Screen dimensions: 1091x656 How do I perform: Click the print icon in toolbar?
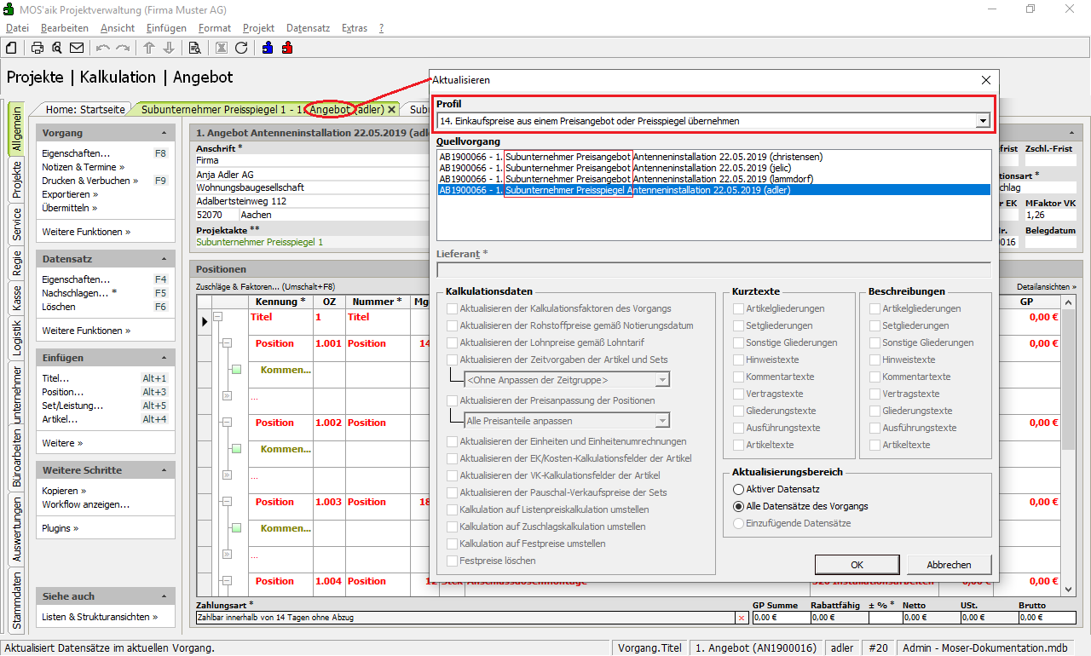click(38, 48)
